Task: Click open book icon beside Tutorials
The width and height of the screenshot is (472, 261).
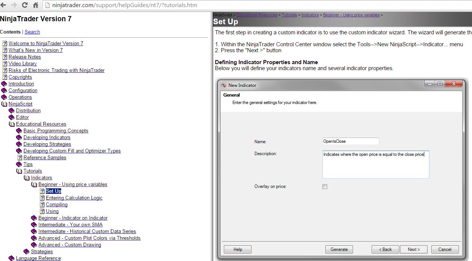Action: (x=19, y=171)
